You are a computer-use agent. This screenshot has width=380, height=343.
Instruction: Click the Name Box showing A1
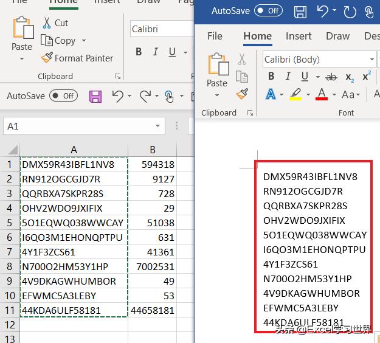84,126
